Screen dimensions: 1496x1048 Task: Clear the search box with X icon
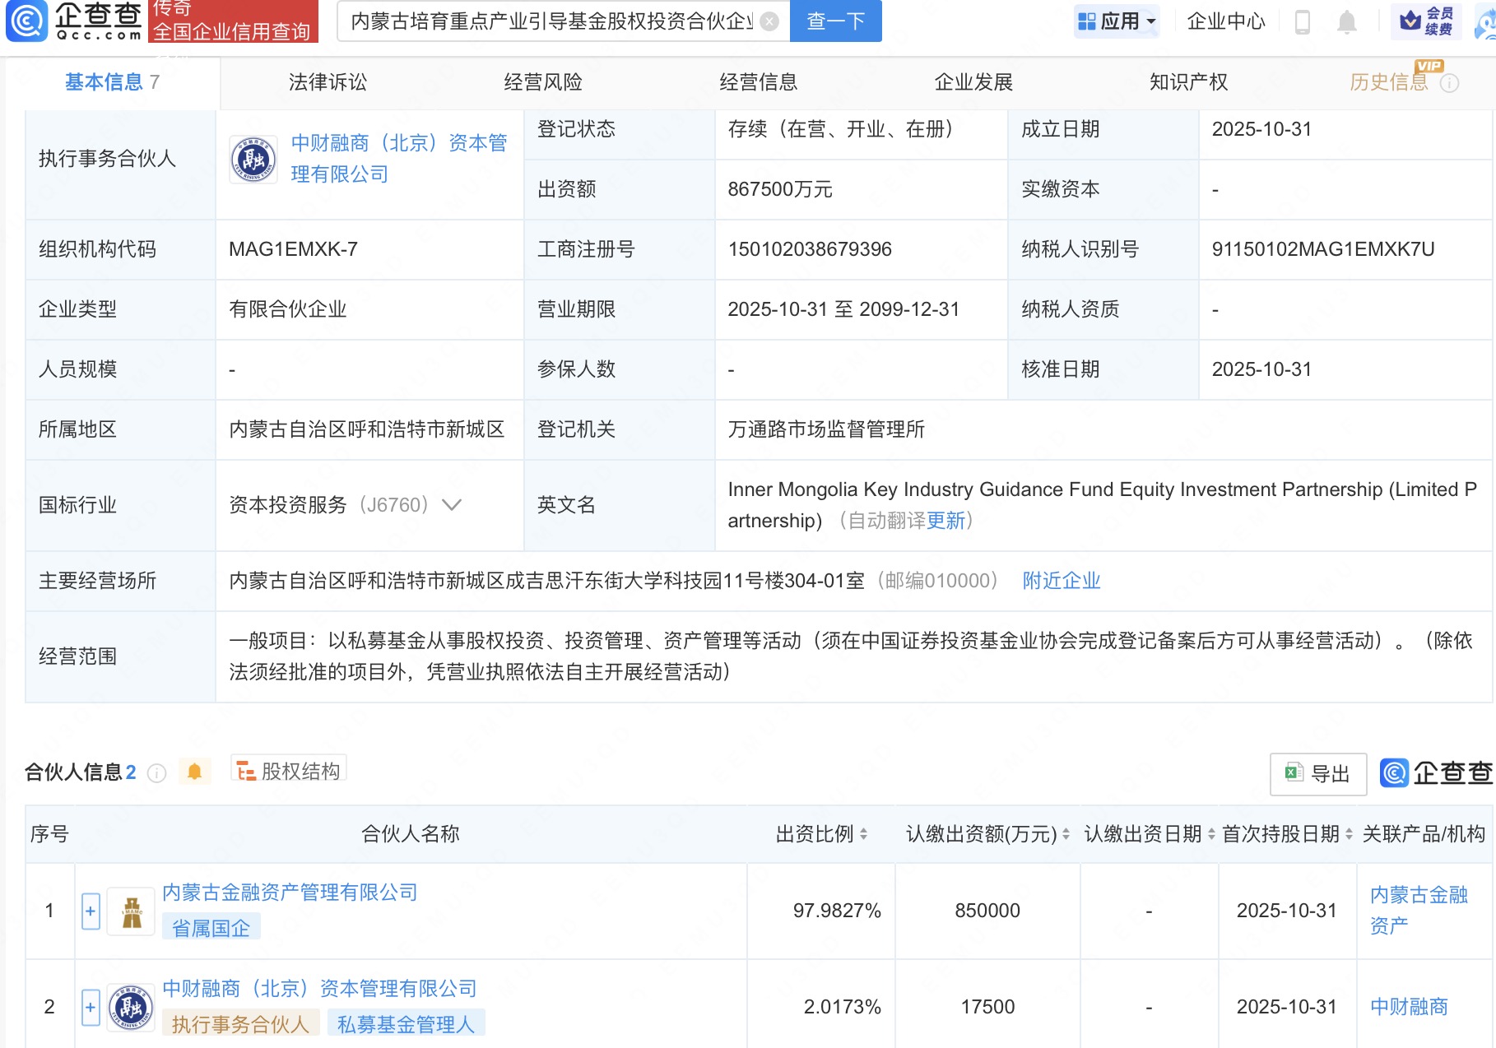click(769, 21)
